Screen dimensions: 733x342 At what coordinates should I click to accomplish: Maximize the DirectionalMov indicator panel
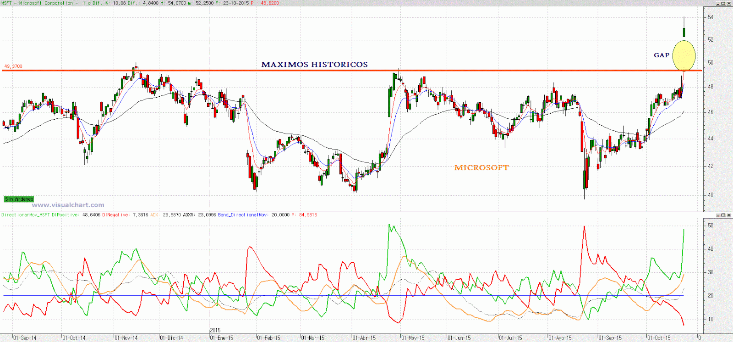pos(724,215)
